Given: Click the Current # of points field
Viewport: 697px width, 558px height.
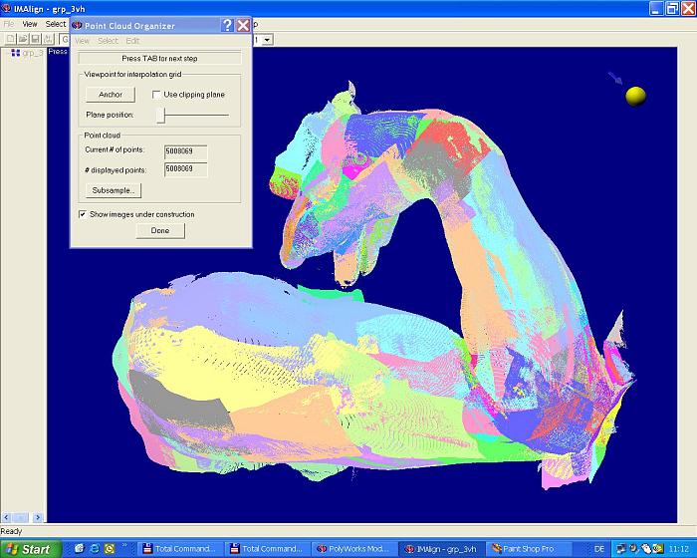Looking at the screenshot, I should [185, 150].
